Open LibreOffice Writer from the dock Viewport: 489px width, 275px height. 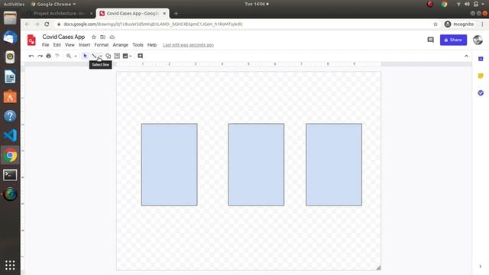[10, 76]
